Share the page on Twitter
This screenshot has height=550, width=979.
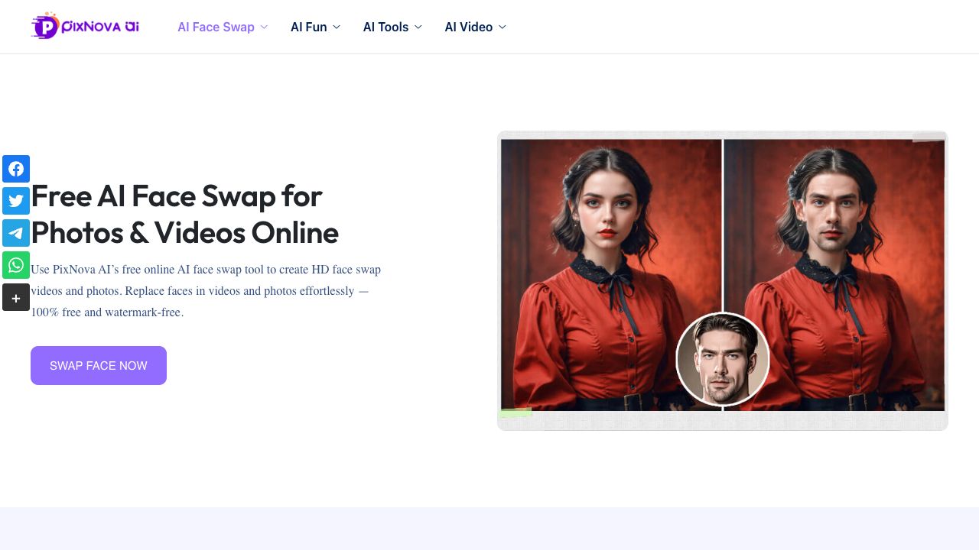[x=16, y=201]
